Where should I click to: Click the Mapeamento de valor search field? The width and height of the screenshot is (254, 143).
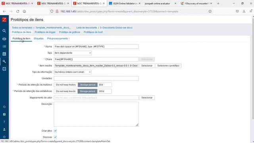(x=96, y=98)
